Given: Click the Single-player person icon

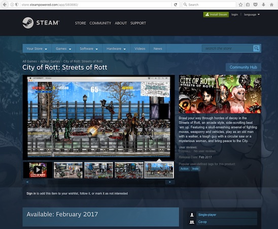Looking at the screenshot, I should click(x=192, y=215).
